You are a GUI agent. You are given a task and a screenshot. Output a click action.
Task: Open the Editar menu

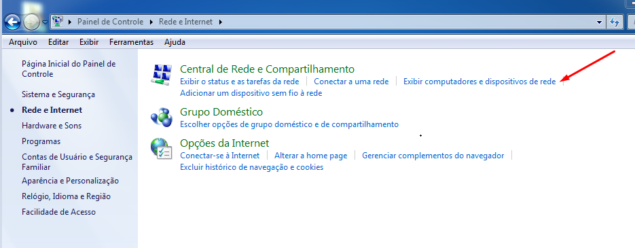click(58, 42)
